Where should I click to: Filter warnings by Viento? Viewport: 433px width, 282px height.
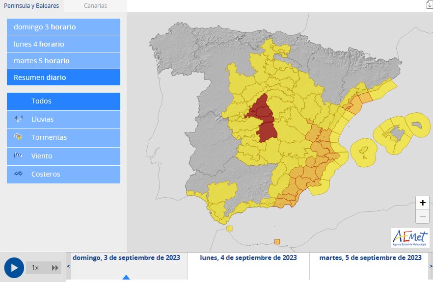click(x=63, y=156)
